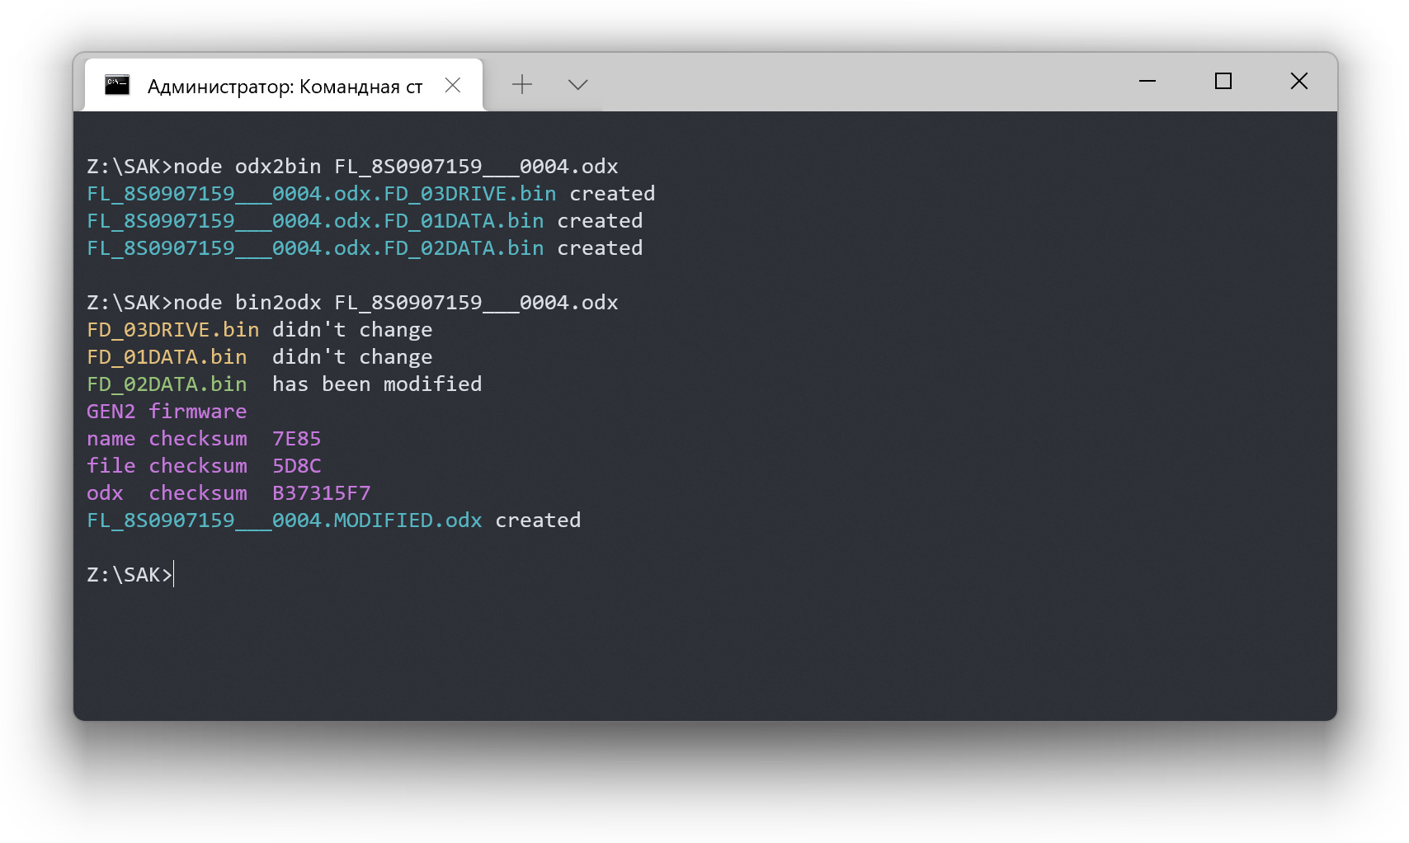The image size is (1409, 843).
Task: Click FL_8S0907159___0004.odx.FD_01DATA.bin file name
Action: (x=315, y=221)
